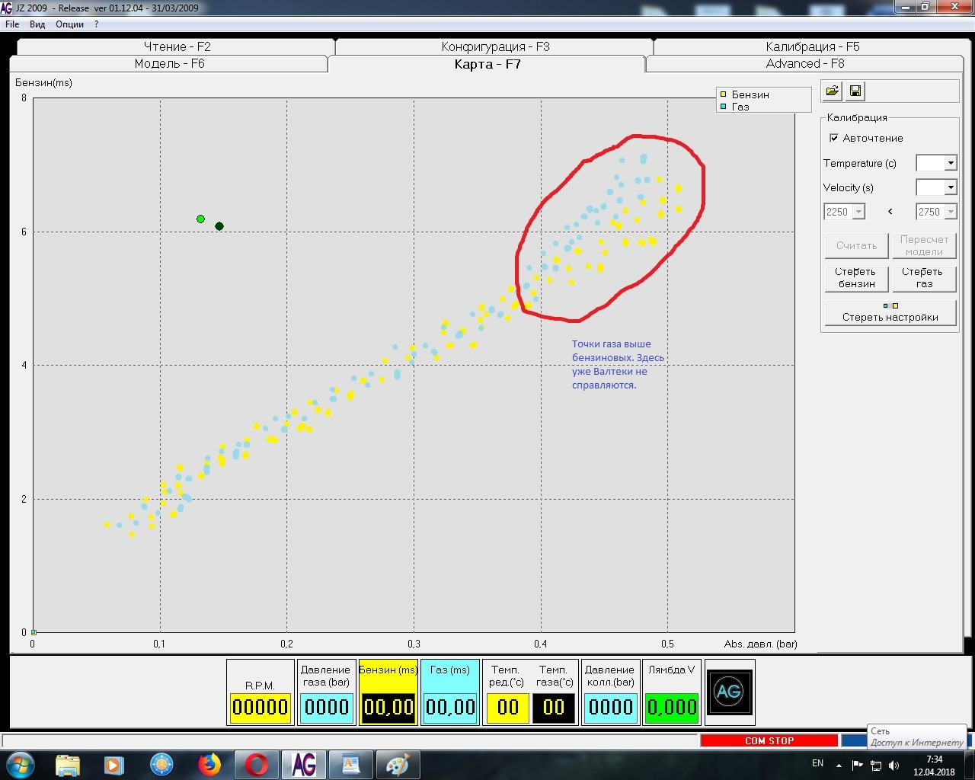Click the Пересчет модели button
This screenshot has height=780, width=975.
pos(924,245)
